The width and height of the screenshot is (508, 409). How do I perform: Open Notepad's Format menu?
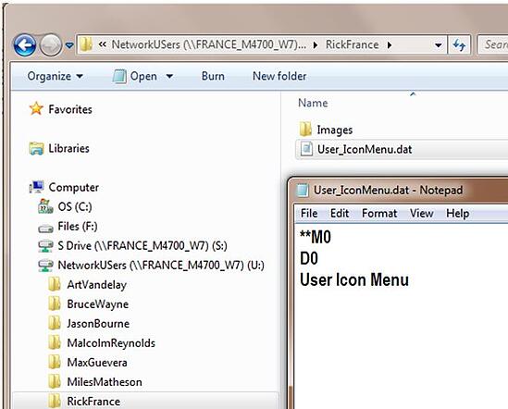coord(379,213)
